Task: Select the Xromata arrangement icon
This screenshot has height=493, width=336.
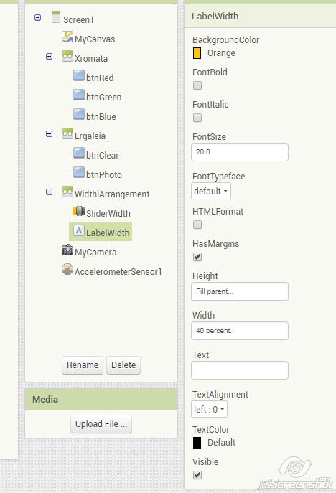Action: coord(67,56)
